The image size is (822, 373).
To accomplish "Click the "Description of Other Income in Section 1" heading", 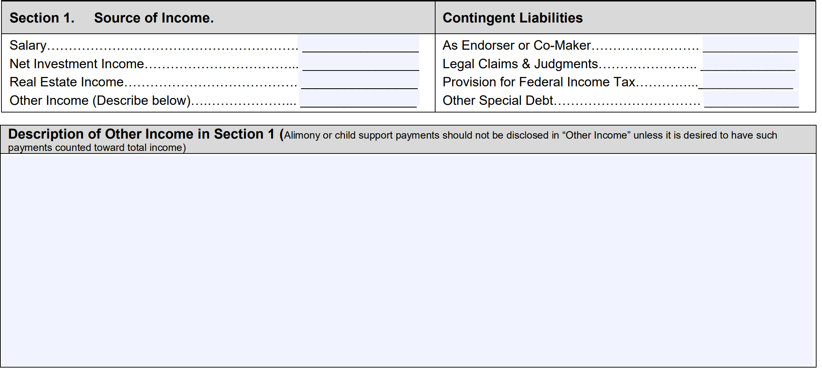I will [x=141, y=134].
